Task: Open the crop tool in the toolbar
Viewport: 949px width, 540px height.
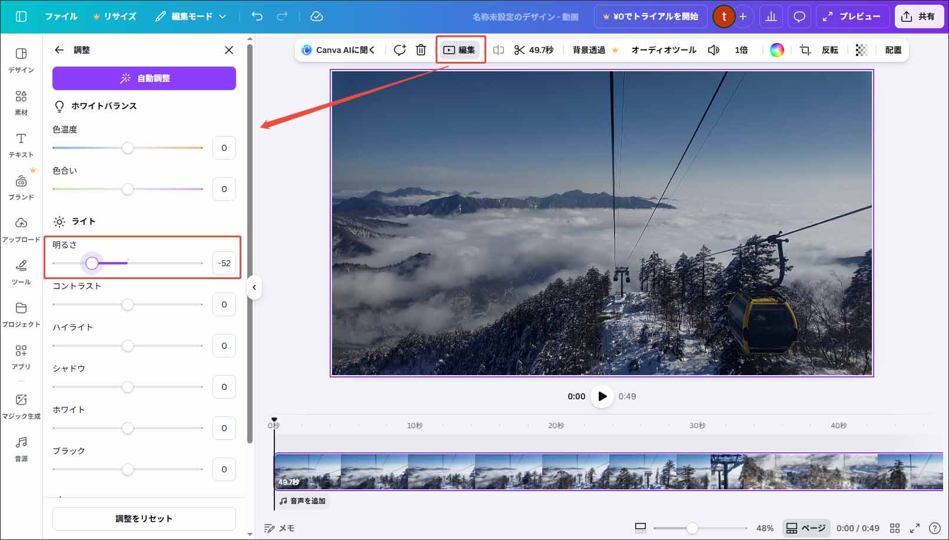Action: pos(804,50)
